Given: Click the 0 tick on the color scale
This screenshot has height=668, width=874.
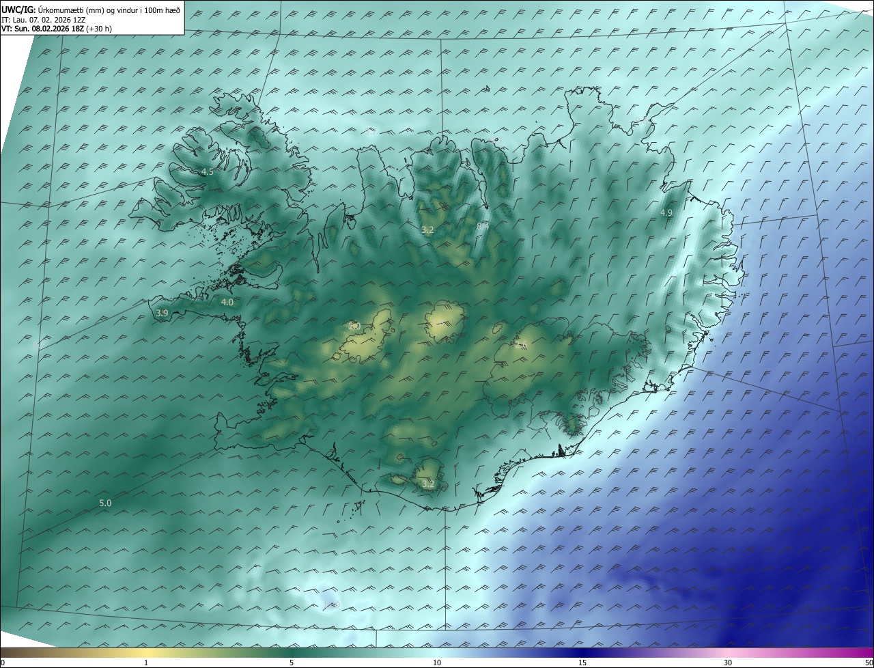Looking at the screenshot, I should (3, 663).
